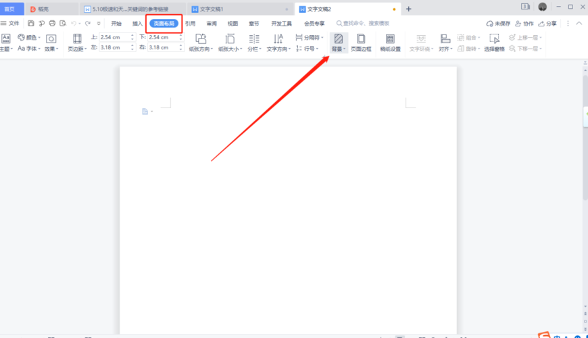Viewport: 588px width, 338px height.
Task: Click the top margin 上 input field
Action: tap(114, 38)
